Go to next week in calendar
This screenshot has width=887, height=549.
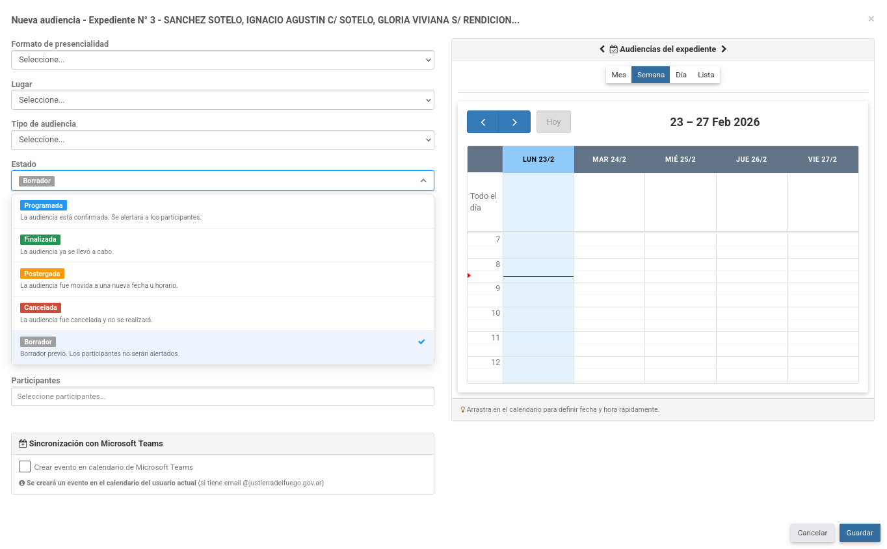pos(514,122)
